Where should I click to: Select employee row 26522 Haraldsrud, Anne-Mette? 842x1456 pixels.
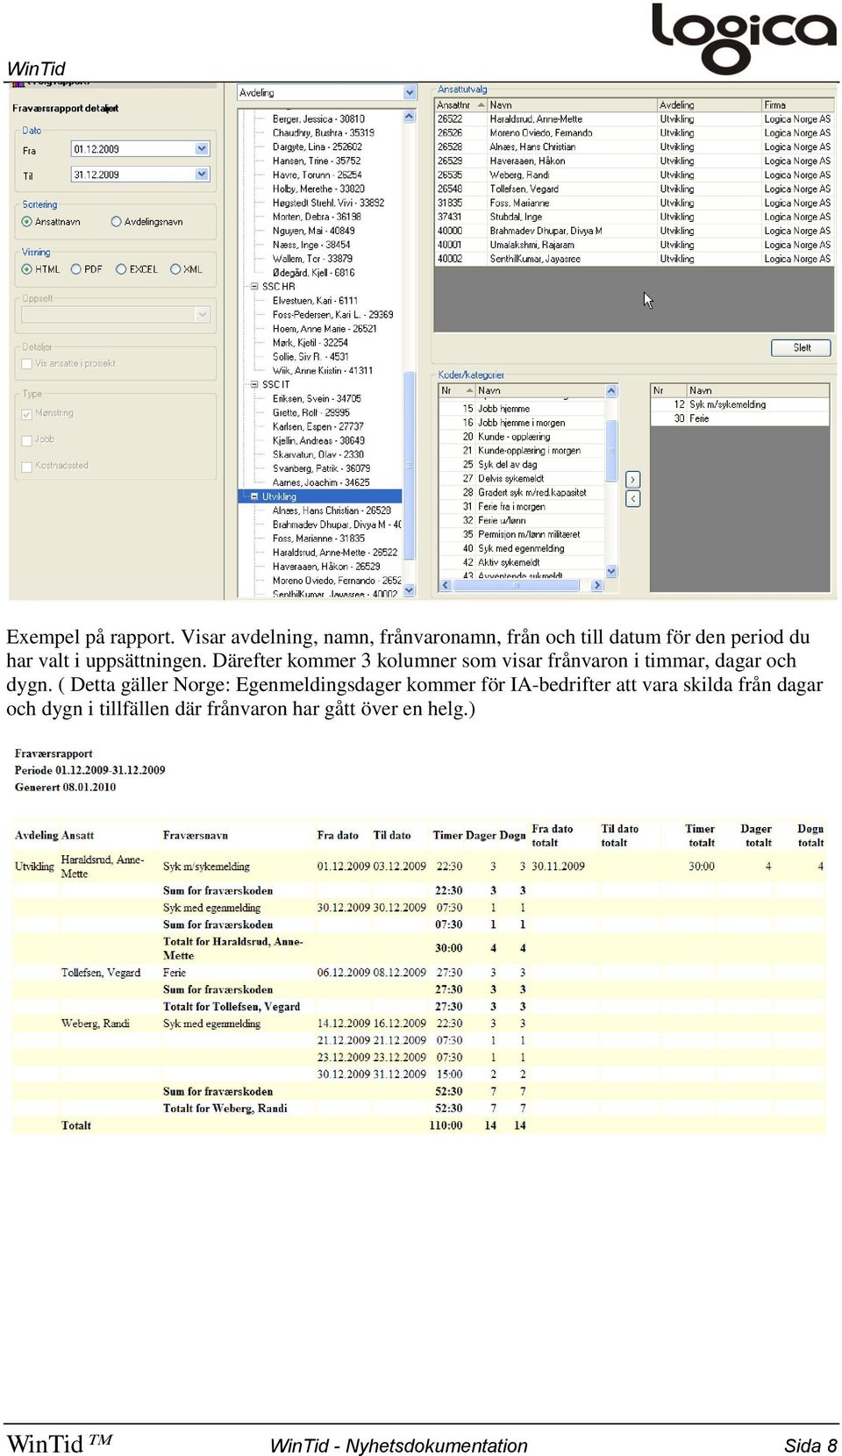[633, 119]
